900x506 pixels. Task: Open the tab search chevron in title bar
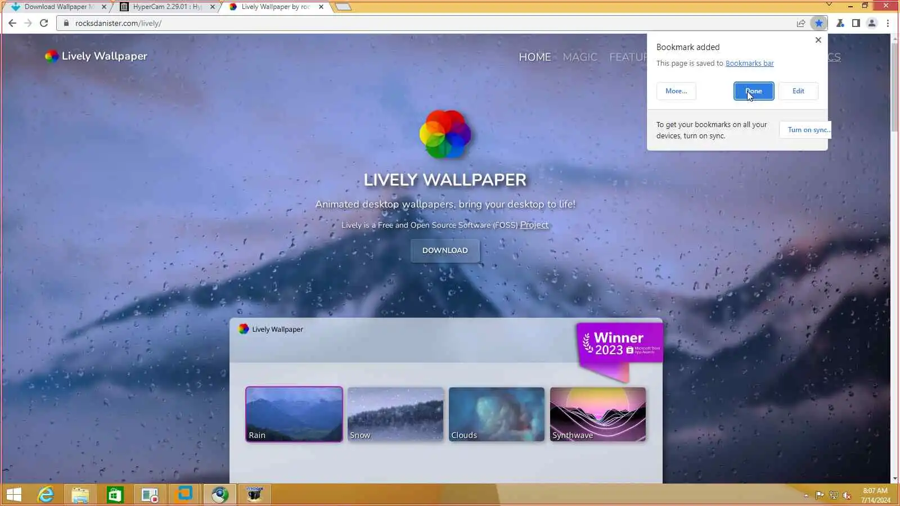click(829, 4)
